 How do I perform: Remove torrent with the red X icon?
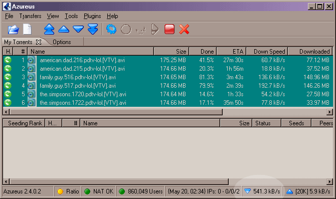[184, 30]
